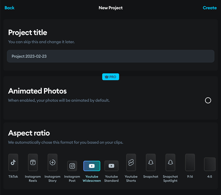Select the 4:5 aspect ratio thumbnail
221x195 pixels.
pos(210,164)
